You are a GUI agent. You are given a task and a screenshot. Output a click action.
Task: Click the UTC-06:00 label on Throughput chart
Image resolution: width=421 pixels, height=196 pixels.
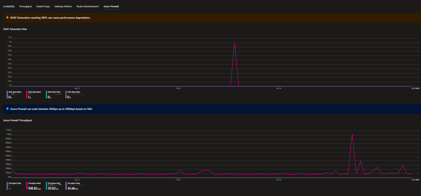415,179
